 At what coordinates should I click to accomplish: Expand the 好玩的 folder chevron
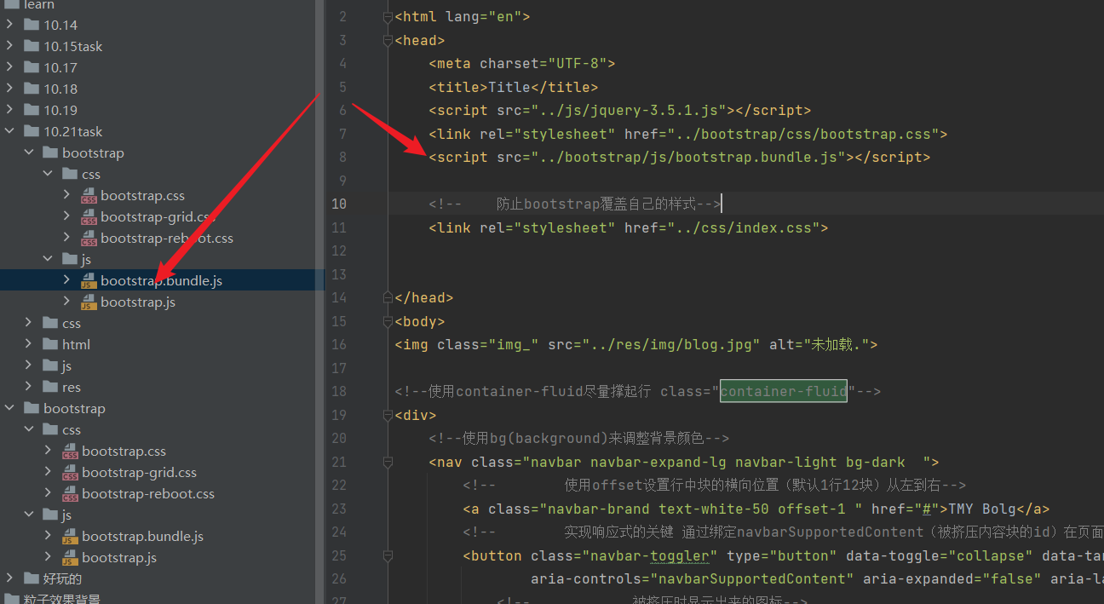point(9,579)
